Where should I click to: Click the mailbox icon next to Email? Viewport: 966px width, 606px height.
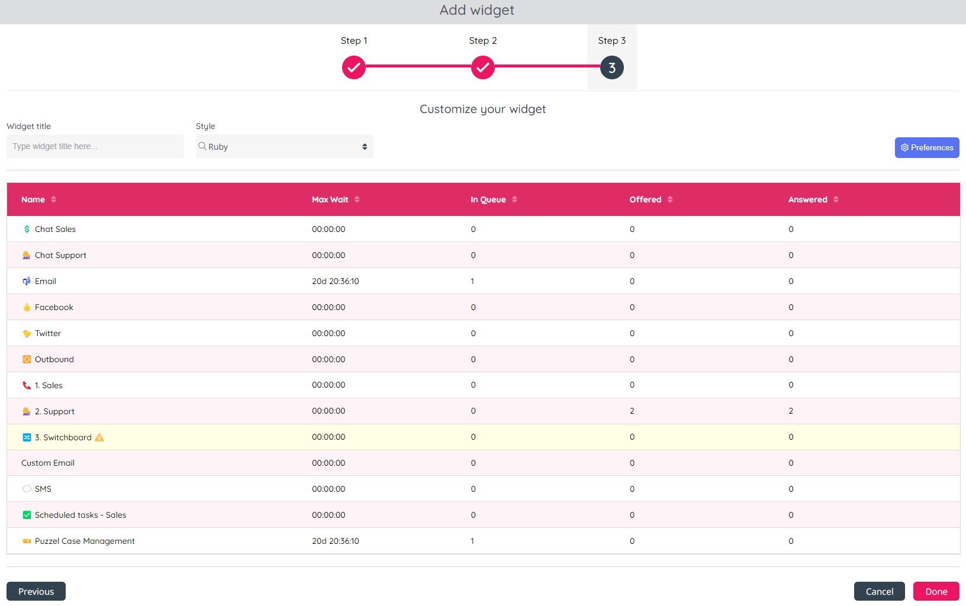[x=27, y=281]
